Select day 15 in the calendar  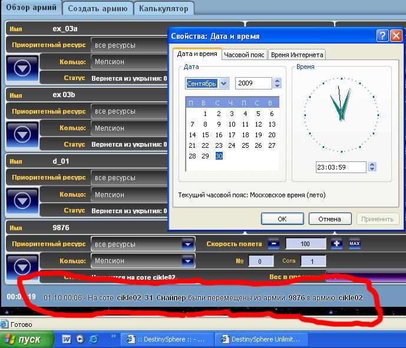(x=205, y=135)
